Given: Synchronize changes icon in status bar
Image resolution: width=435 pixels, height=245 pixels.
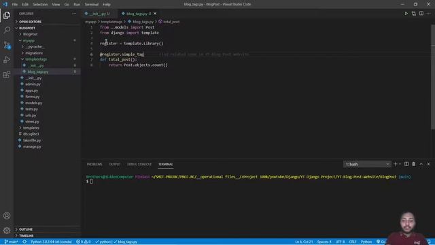Looking at the screenshot, I should pyautogui.click(x=24, y=242).
